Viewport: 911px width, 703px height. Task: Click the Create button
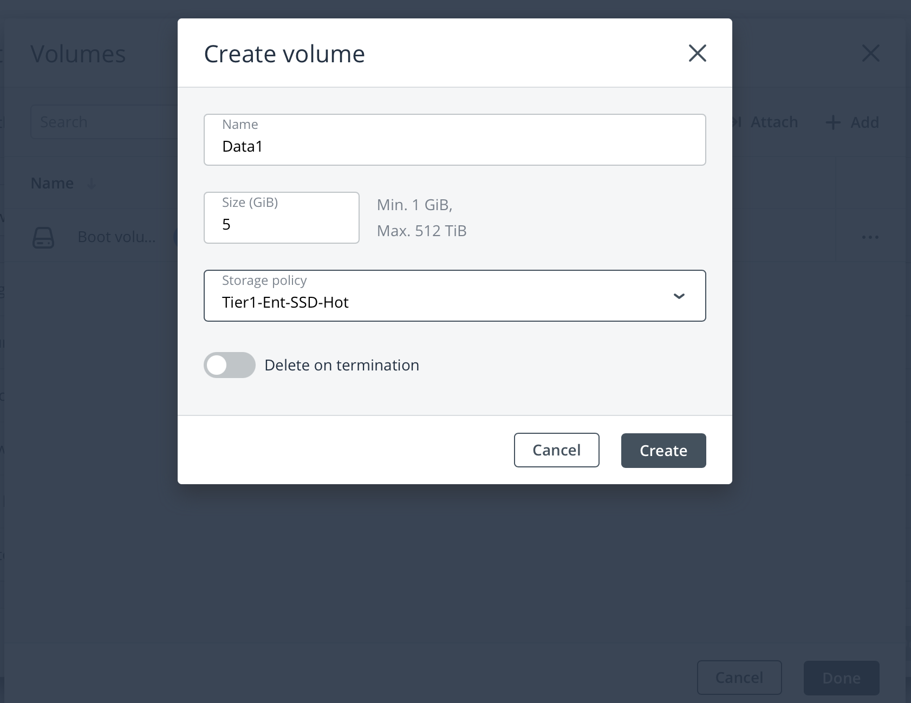click(x=663, y=451)
